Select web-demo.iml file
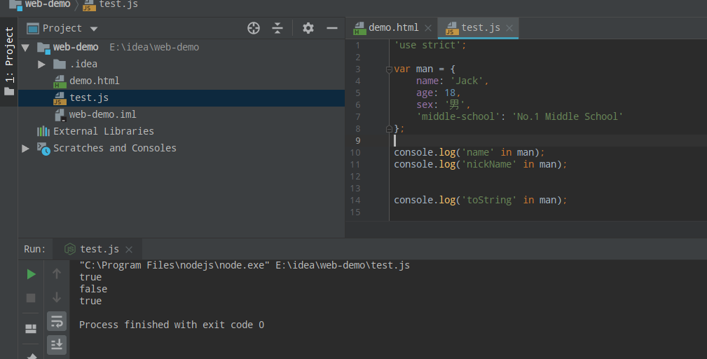This screenshot has width=707, height=359. (102, 114)
